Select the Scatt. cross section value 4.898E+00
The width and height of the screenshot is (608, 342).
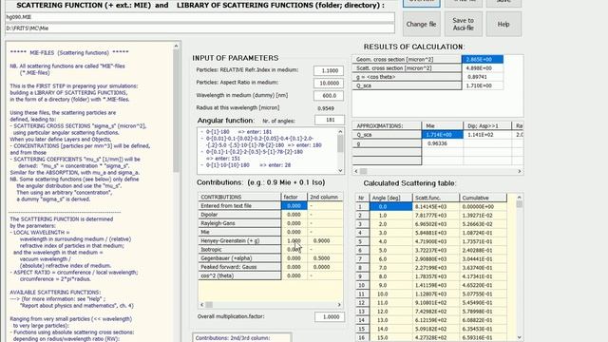tap(483, 68)
